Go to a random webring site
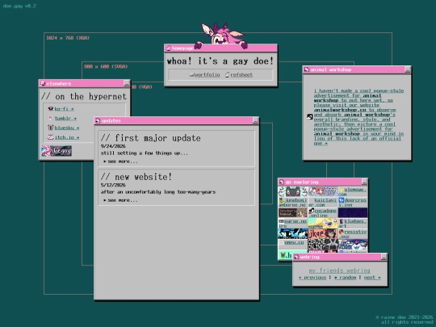436x327 pixels. click(x=345, y=278)
